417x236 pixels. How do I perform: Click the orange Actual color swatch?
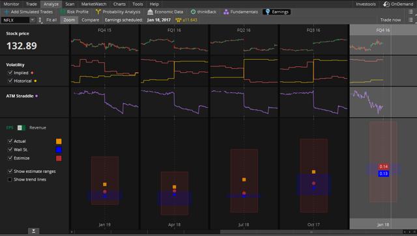[59, 141]
